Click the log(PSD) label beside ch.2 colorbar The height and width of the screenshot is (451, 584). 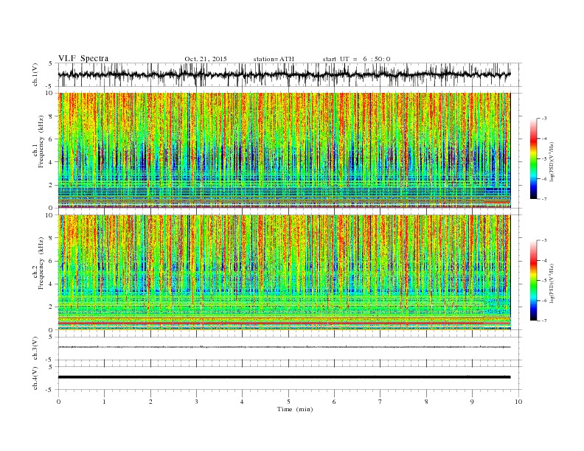click(552, 282)
